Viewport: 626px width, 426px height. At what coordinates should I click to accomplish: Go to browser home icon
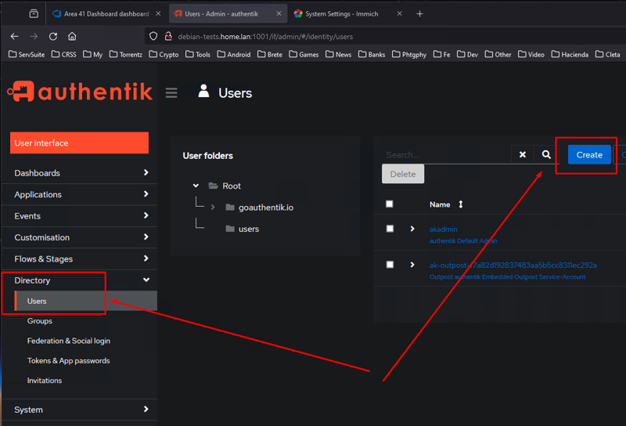[72, 36]
